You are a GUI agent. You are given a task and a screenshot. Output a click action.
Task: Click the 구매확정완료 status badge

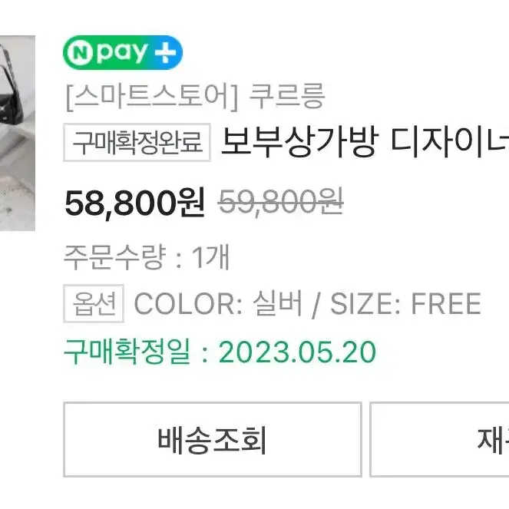coord(137,143)
